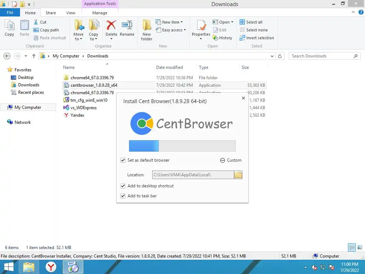Viewport: 365px width, 274px height.
Task: Switch to the View ribbon tab
Action: click(71, 13)
